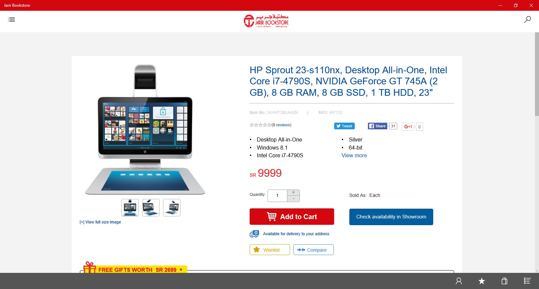Open the hamburger menu icon

click(x=11, y=19)
